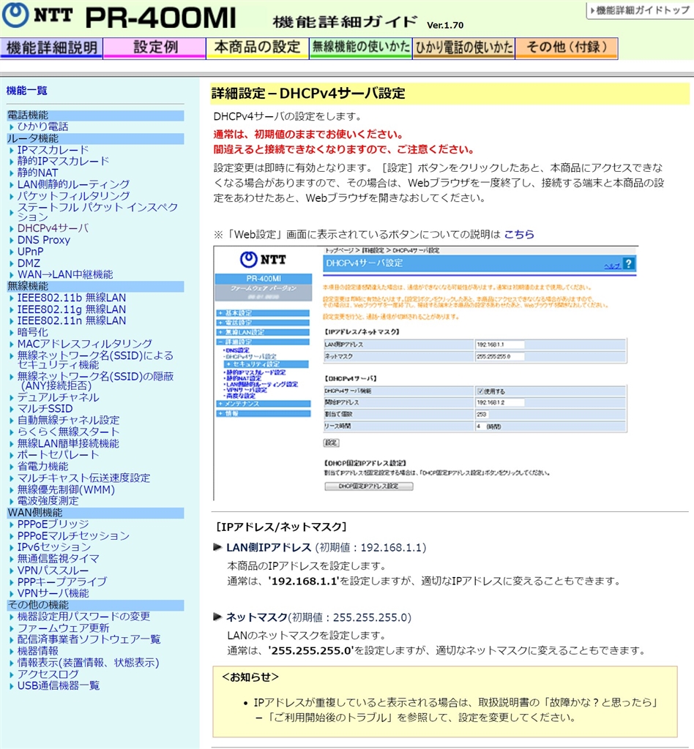Select PPPキープアライブ in the sidebar
The width and height of the screenshot is (694, 749).
[x=62, y=581]
